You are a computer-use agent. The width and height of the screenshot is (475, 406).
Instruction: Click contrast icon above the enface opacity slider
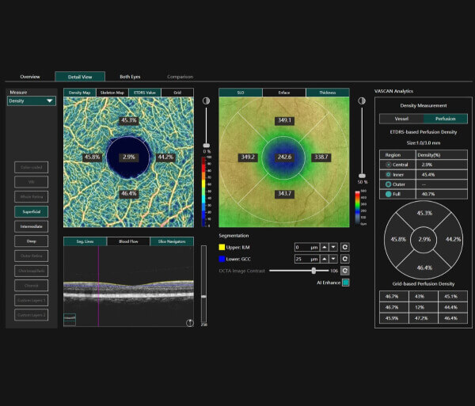click(x=363, y=101)
